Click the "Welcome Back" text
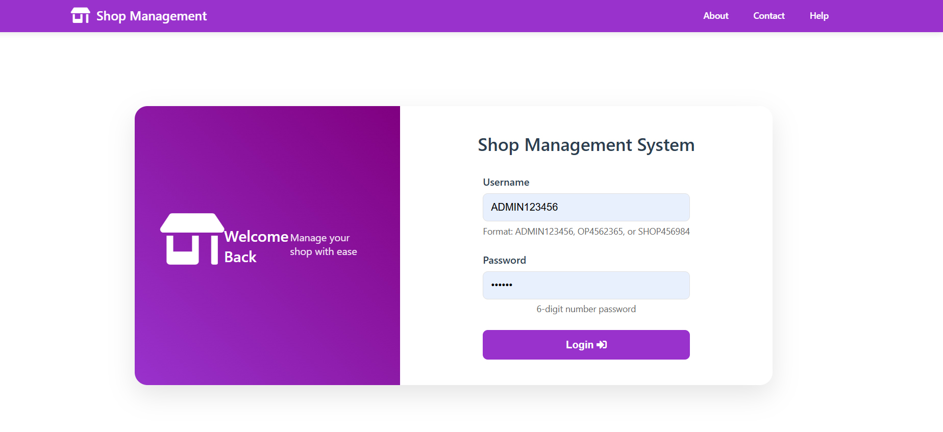 click(x=256, y=247)
